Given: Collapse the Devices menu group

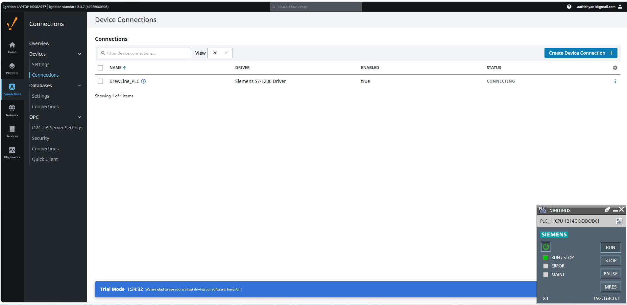Looking at the screenshot, I should (x=80, y=54).
